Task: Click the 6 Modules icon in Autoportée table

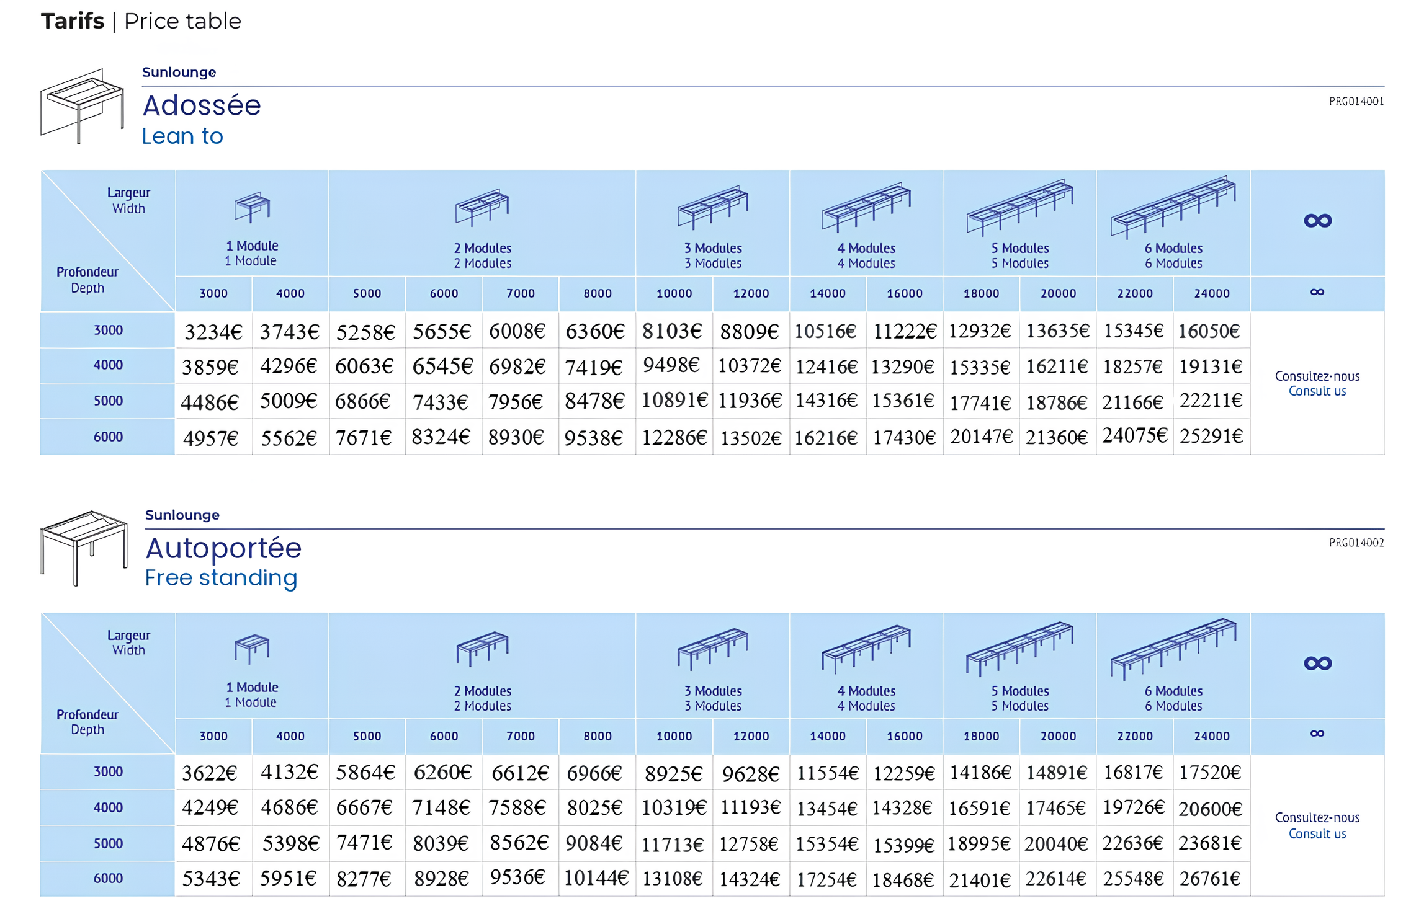Action: tap(1173, 649)
